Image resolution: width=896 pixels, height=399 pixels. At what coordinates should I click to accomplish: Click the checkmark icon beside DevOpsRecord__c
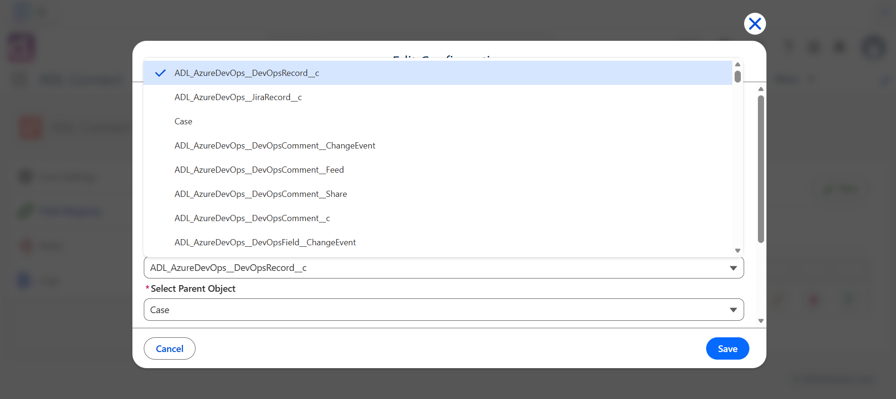[x=160, y=73]
